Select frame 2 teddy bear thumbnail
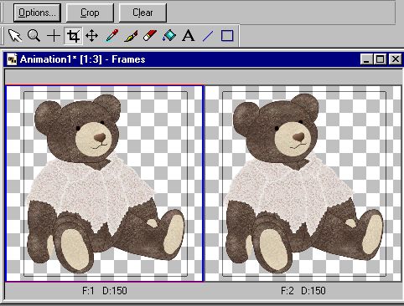Viewport: 404px width, 306px height. (303, 183)
